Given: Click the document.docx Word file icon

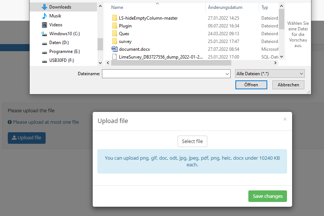Looking at the screenshot, I should click(115, 49).
